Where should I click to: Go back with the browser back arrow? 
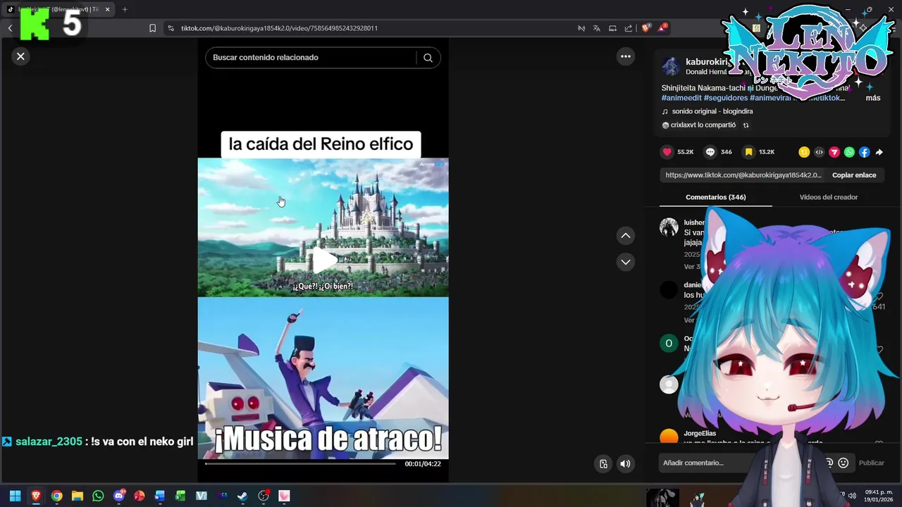tap(10, 28)
